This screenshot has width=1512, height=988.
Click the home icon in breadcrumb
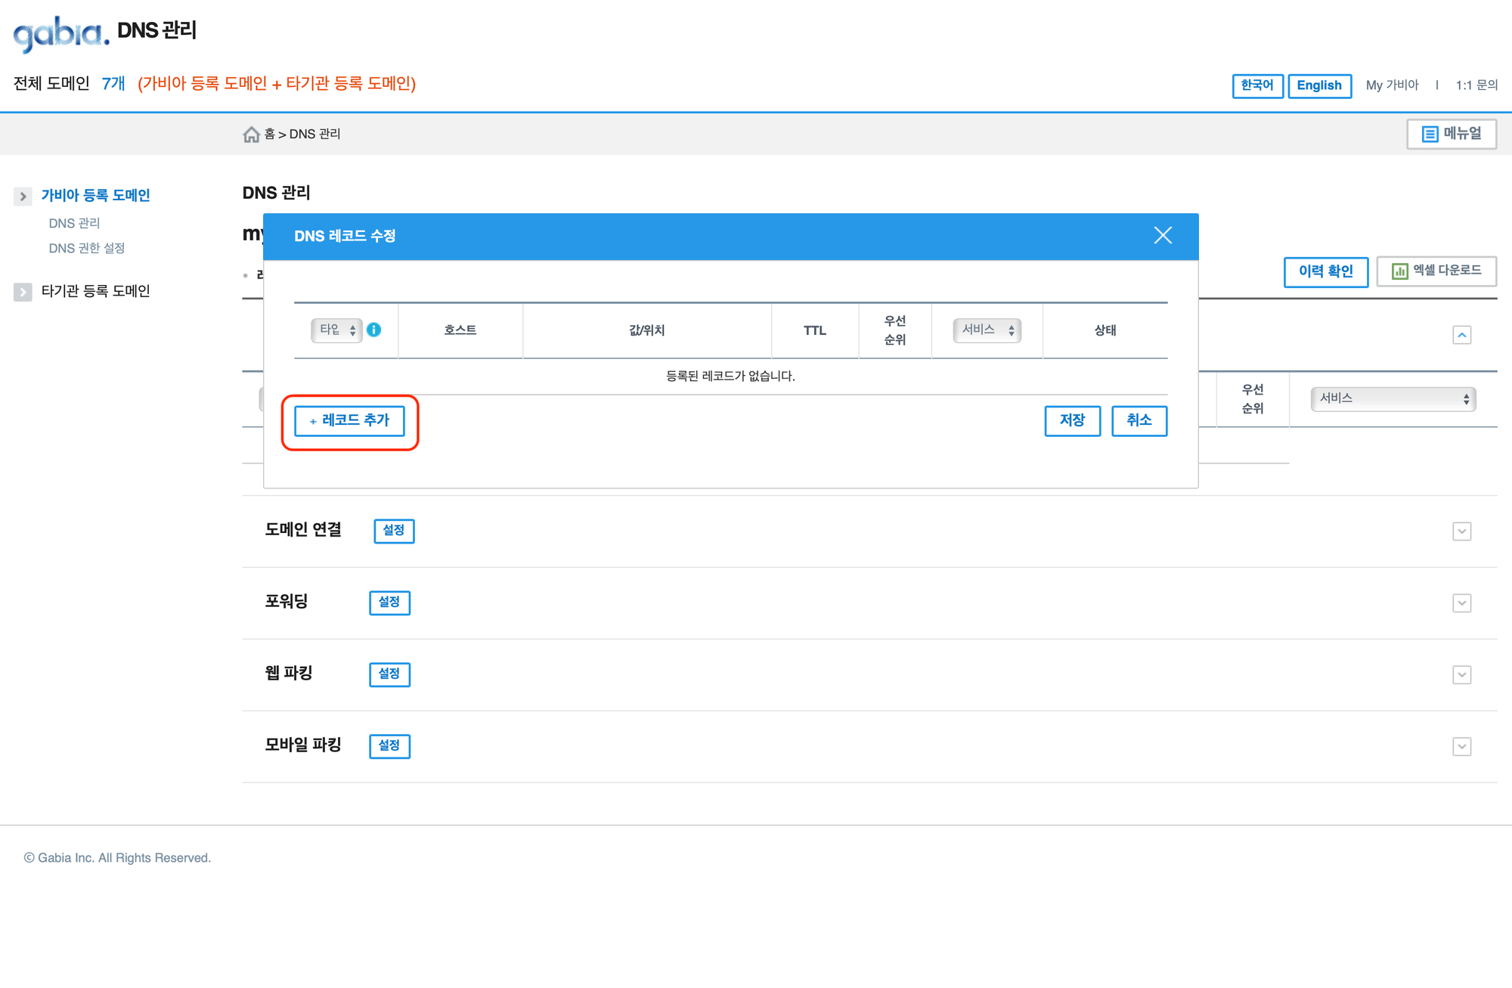[251, 135]
